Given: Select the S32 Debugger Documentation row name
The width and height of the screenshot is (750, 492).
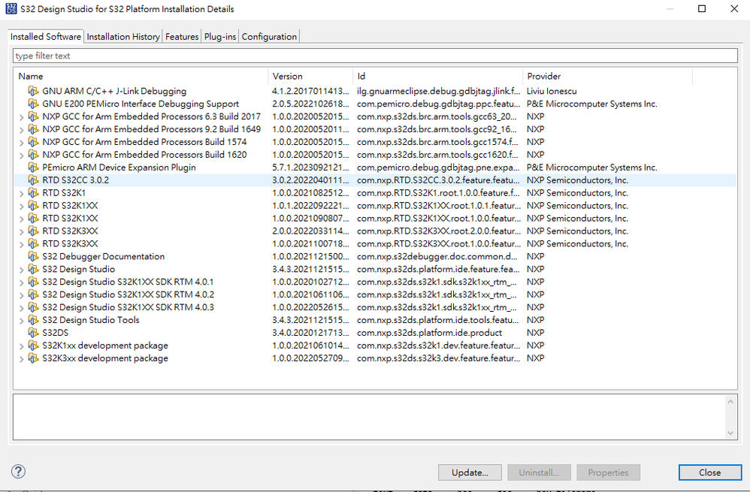Looking at the screenshot, I should pos(103,256).
